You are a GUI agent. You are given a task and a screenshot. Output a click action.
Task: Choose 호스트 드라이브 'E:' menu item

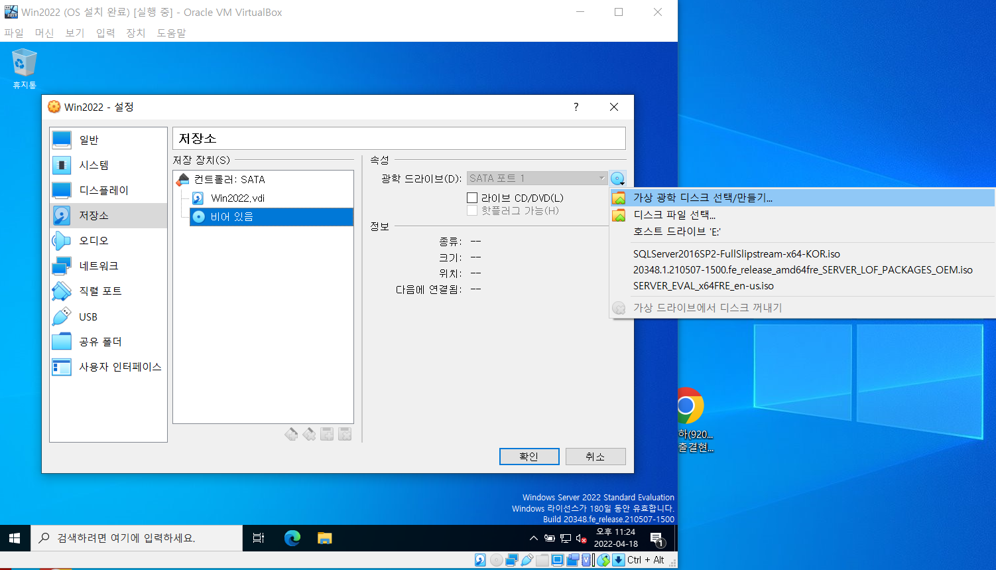(x=802, y=232)
